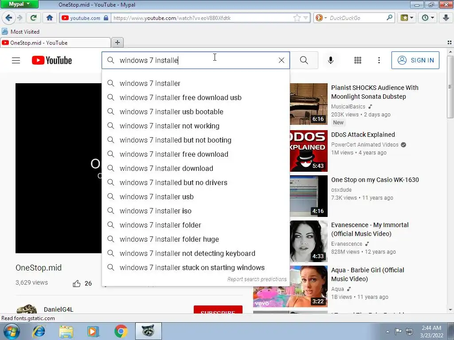Screen dimensions: 454x340
Task: Select the OneStop.mid - YouTube tab
Action: pyautogui.click(x=55, y=43)
